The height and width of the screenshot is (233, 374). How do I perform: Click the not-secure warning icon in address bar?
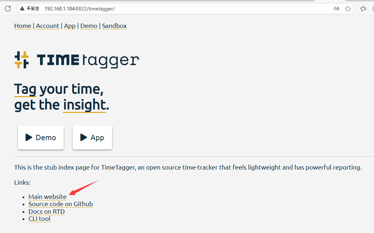[22, 9]
